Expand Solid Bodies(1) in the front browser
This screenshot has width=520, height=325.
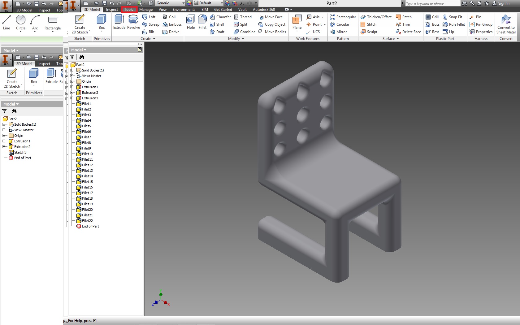point(72,70)
